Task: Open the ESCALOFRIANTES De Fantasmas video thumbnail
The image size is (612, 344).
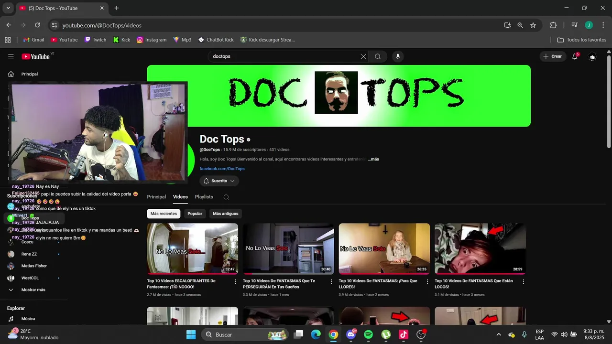Action: pyautogui.click(x=192, y=248)
